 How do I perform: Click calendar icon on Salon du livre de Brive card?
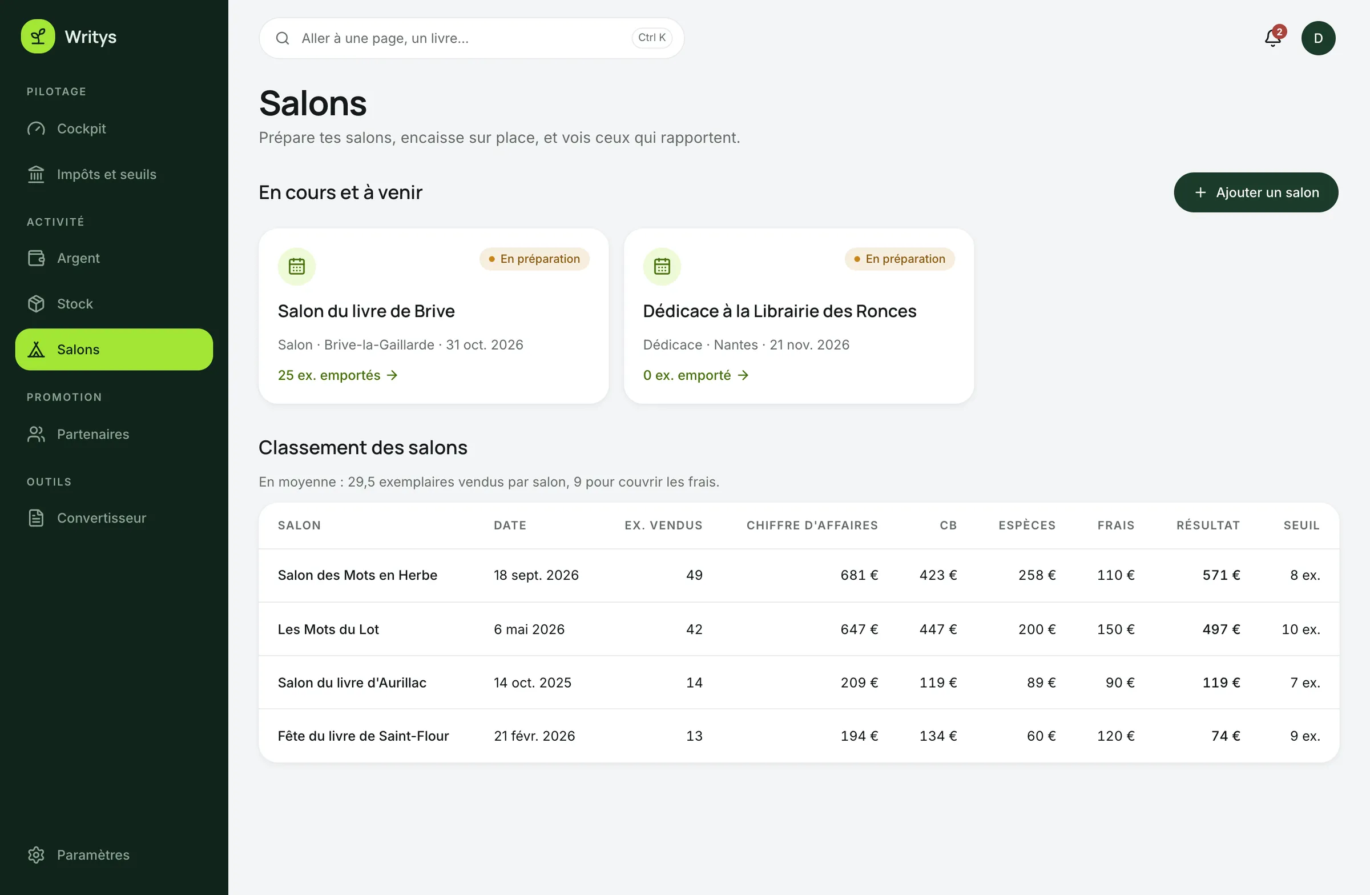[x=297, y=267]
